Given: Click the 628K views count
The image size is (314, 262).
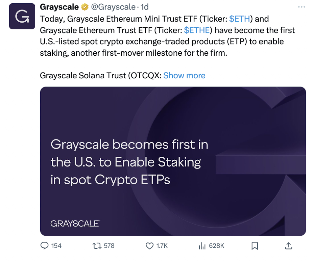Looking at the screenshot, I should [216, 246].
